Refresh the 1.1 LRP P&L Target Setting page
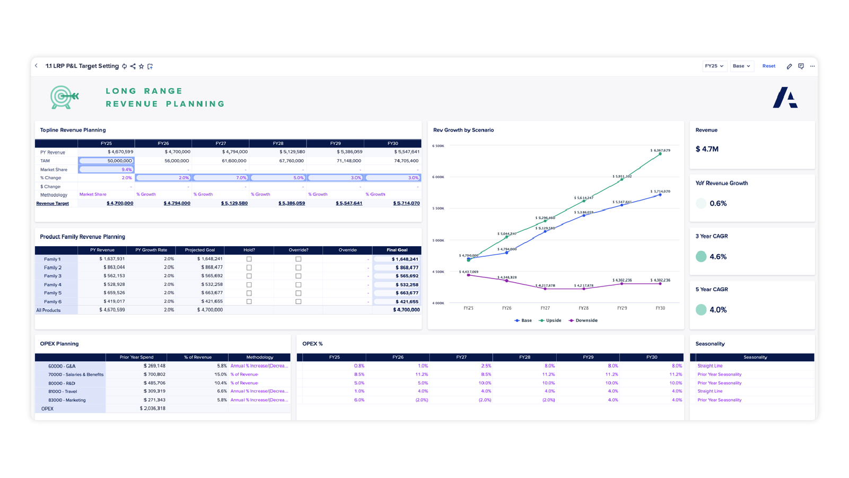 tap(124, 66)
